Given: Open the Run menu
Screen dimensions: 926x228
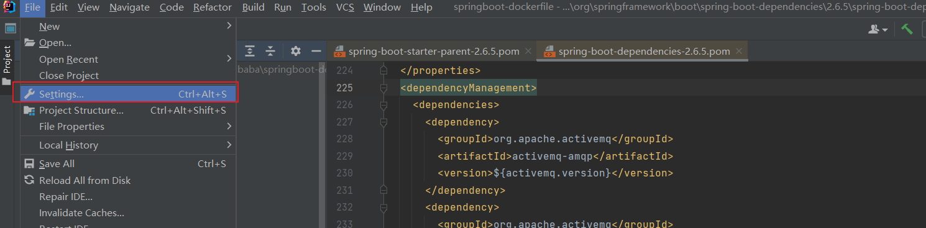Looking at the screenshot, I should click(283, 7).
